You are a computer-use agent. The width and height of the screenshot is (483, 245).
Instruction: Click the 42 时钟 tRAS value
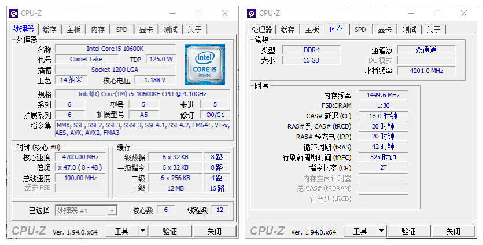click(x=383, y=147)
